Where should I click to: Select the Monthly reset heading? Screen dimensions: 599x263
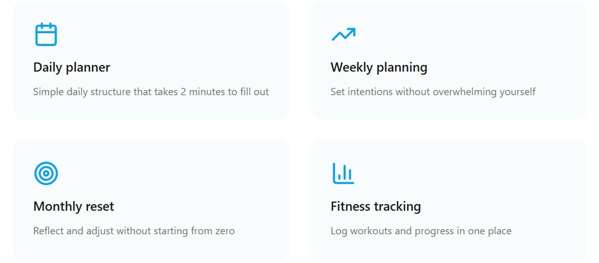click(74, 206)
